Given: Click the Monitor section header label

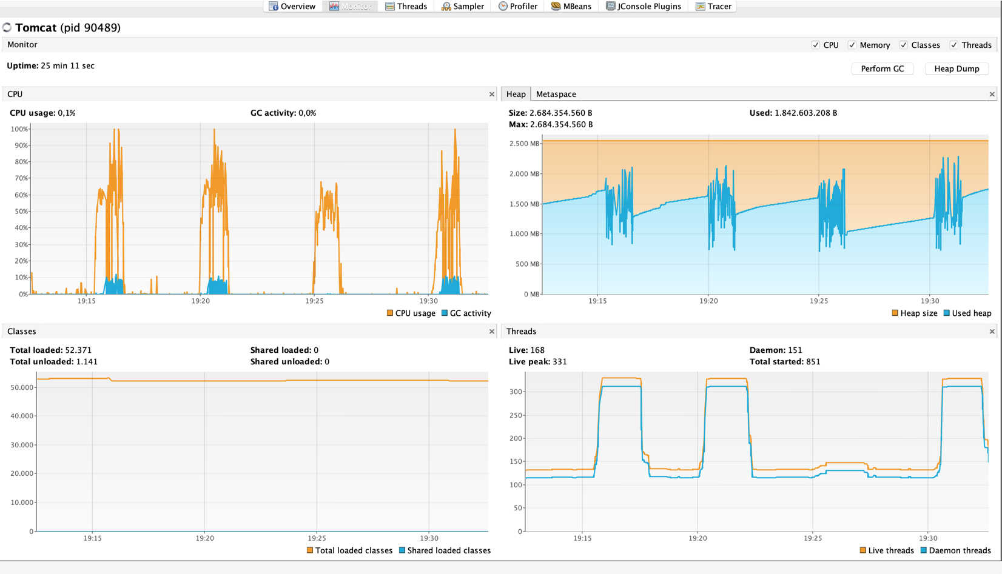Looking at the screenshot, I should tap(22, 45).
